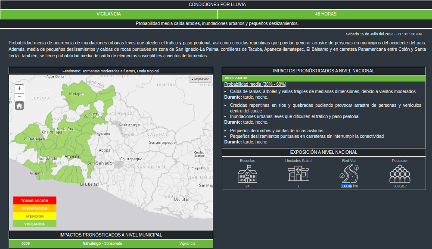Click the Cojutepeque label on map
The image size is (432, 249).
point(131,159)
